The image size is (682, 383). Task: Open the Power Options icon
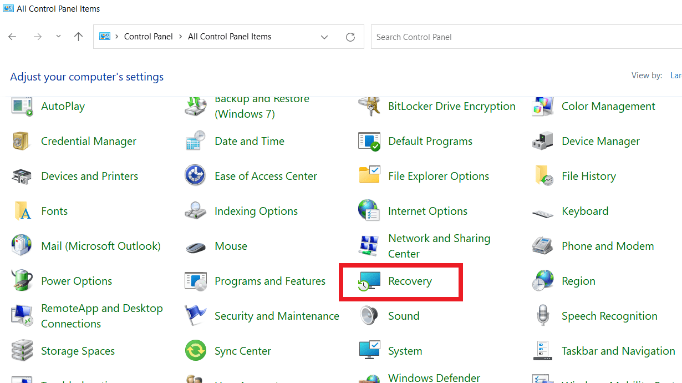22,281
